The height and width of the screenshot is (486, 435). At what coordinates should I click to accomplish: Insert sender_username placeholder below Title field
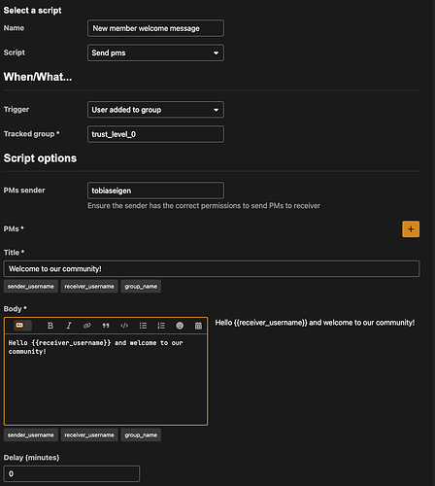pos(31,287)
